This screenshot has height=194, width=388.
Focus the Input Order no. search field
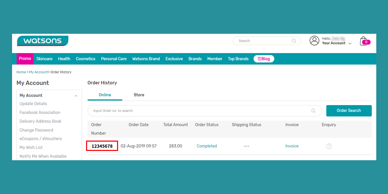[200, 111]
